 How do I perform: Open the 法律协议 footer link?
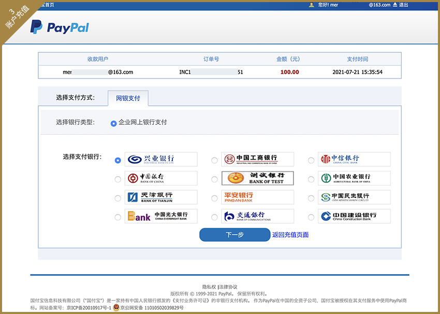point(228,287)
